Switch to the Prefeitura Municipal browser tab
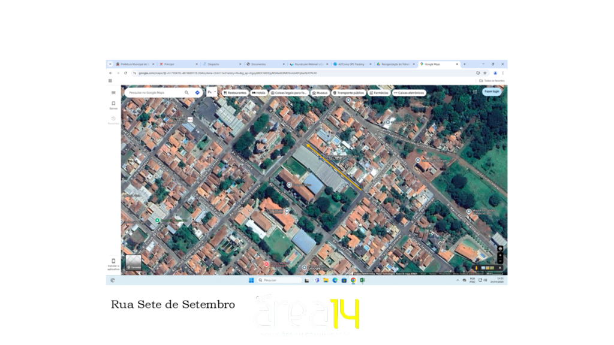 134,64
